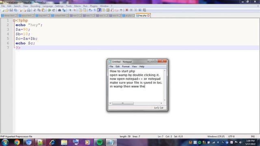Screen dimensions: 260x146
Task: Click Notepad scroll down arrow
Action: 165,100
